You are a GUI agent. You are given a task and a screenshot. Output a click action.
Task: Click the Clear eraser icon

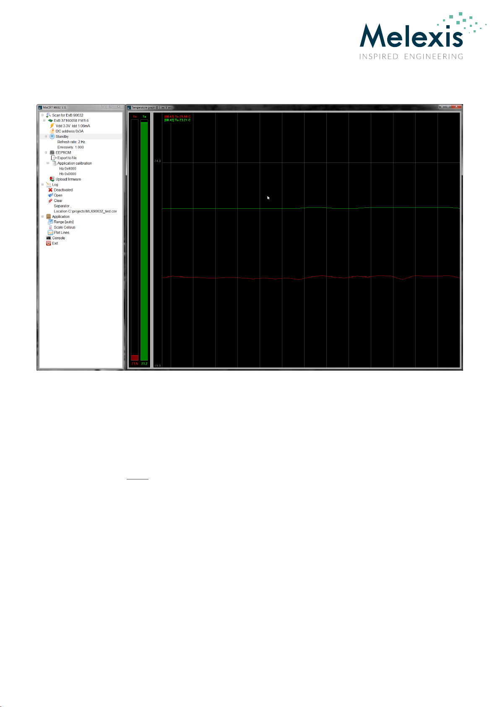50,201
